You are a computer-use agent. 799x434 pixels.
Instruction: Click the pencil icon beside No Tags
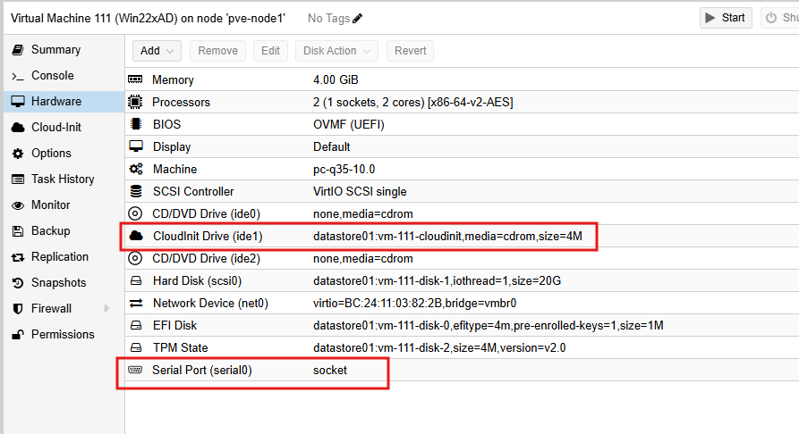click(358, 18)
